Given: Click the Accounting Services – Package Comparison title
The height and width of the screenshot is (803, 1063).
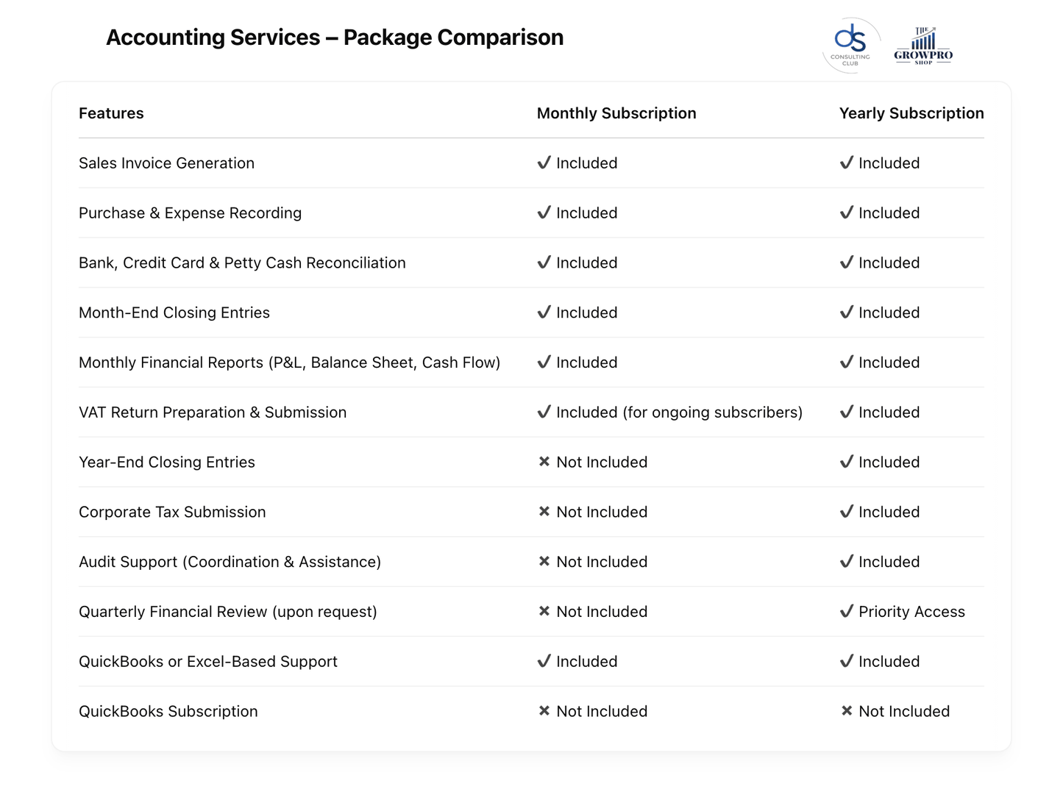Looking at the screenshot, I should click(335, 38).
